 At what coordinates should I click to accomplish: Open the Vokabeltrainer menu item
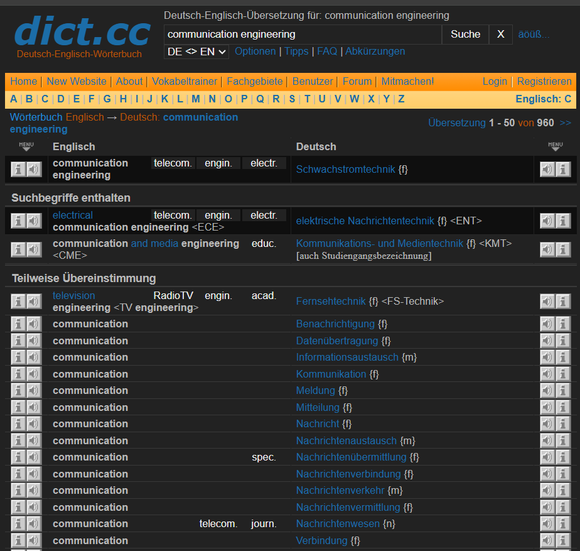click(x=185, y=81)
